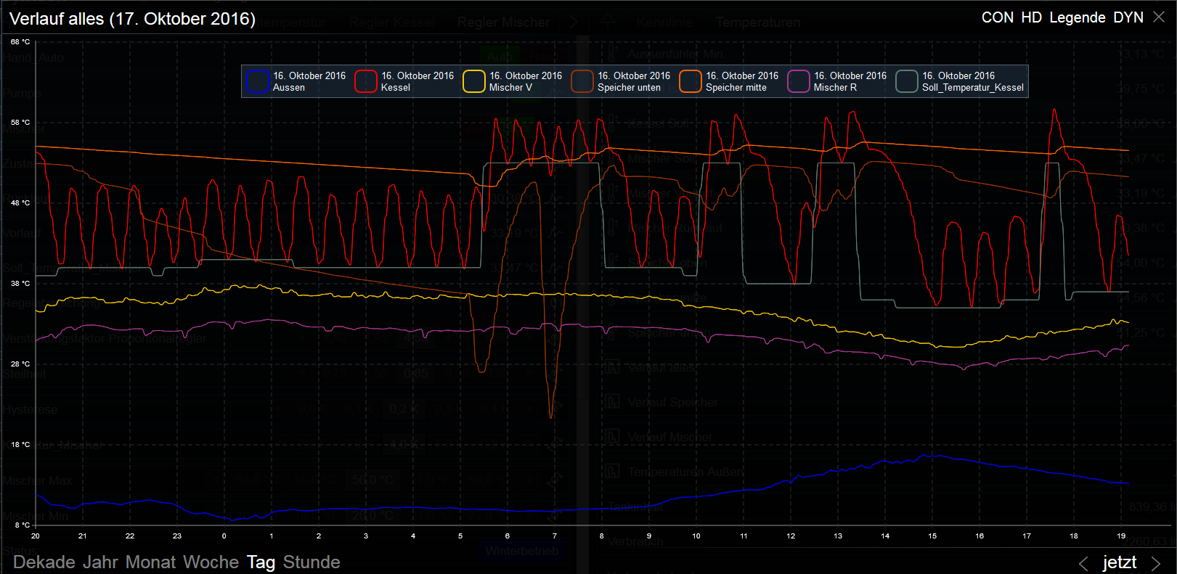The width and height of the screenshot is (1177, 574).
Task: Toggle the Aussen blue legend swatch
Action: (x=258, y=81)
